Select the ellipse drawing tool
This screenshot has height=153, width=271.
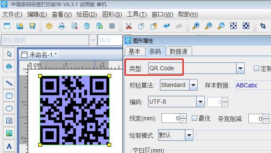(9, 108)
